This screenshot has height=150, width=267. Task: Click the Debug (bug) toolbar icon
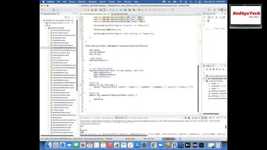(x=121, y=10)
